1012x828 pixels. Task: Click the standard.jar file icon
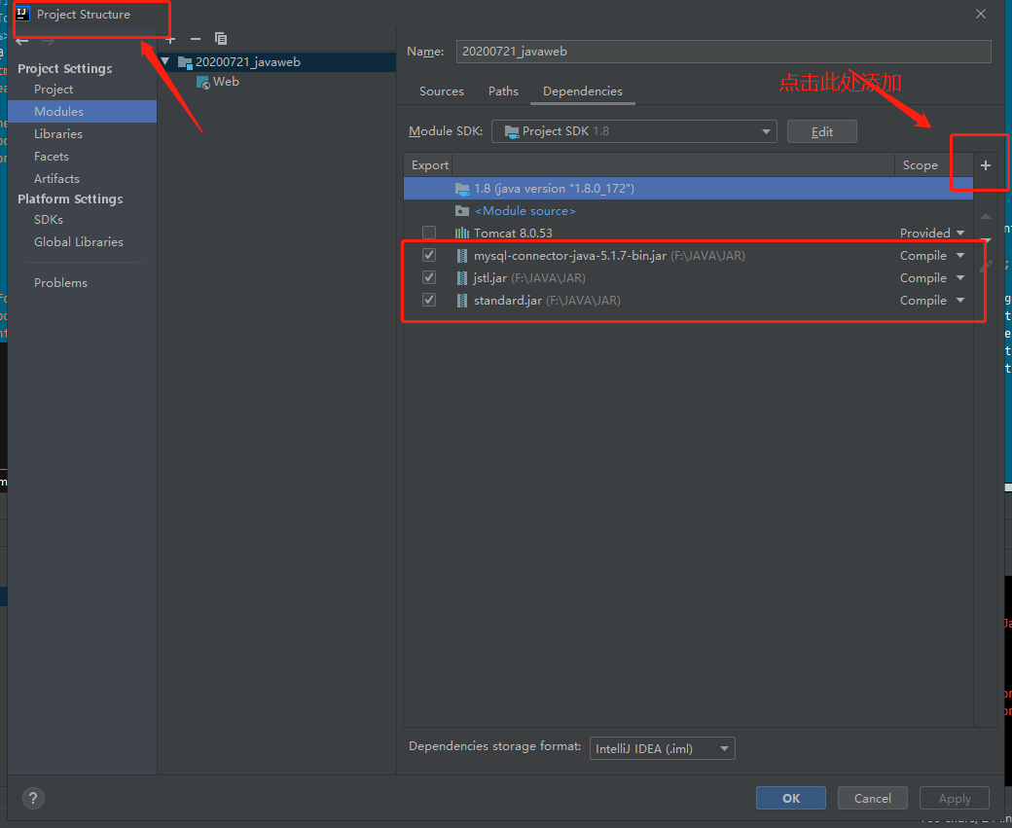coord(462,301)
